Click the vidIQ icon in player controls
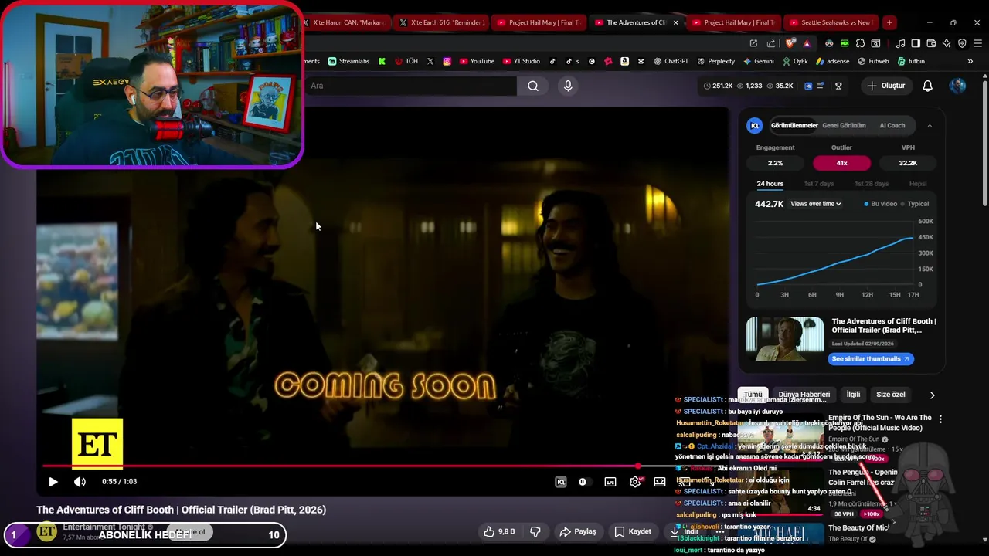This screenshot has height=556, width=989. click(x=561, y=482)
